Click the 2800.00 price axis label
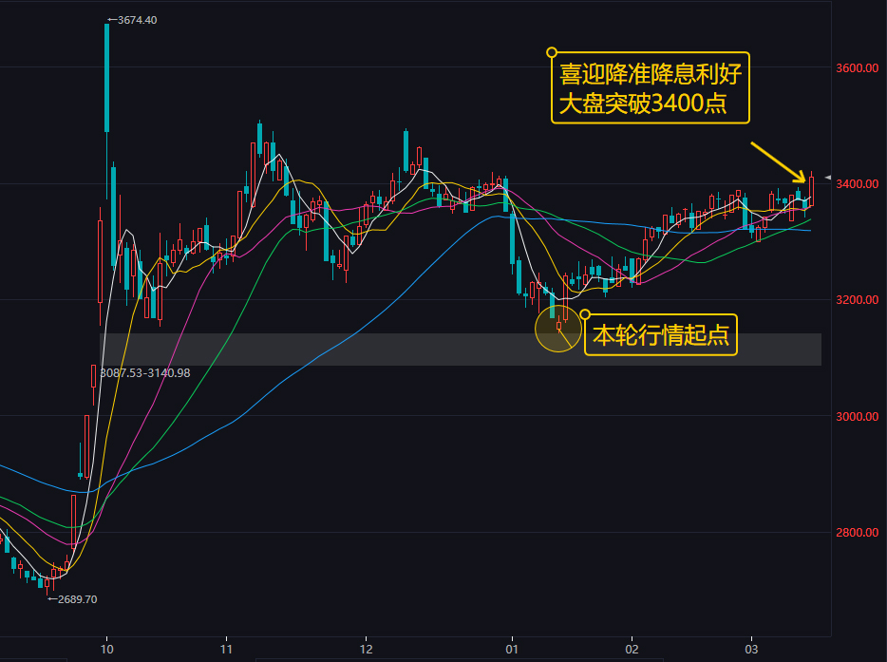Screen dimensions: 887x662 (x=858, y=533)
